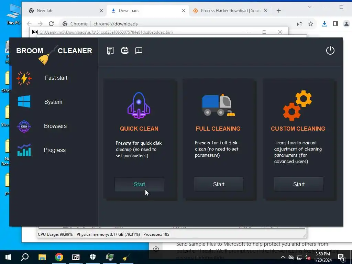Close the Process Hacker download tab
Screen dimensions: 352x264
click(x=266, y=11)
